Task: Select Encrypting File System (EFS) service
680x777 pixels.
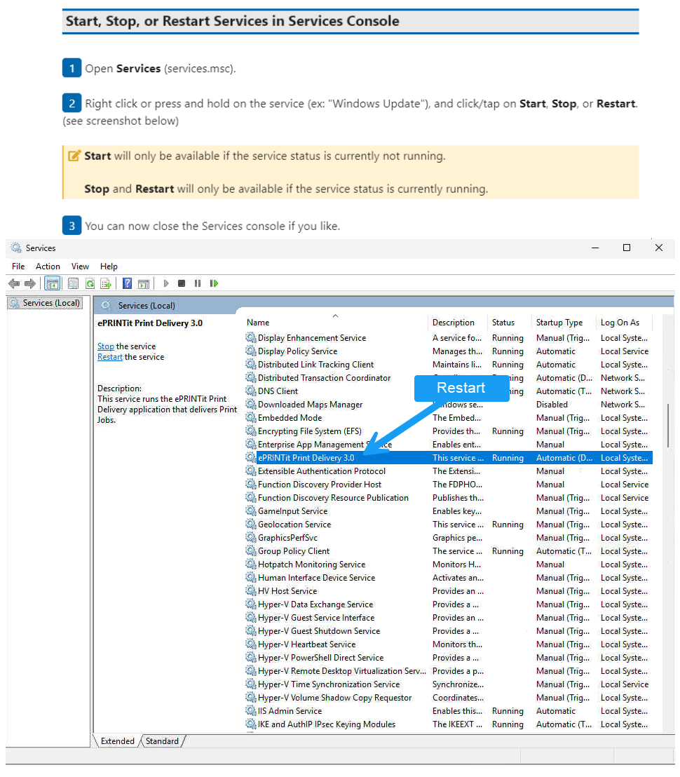Action: pos(448,431)
